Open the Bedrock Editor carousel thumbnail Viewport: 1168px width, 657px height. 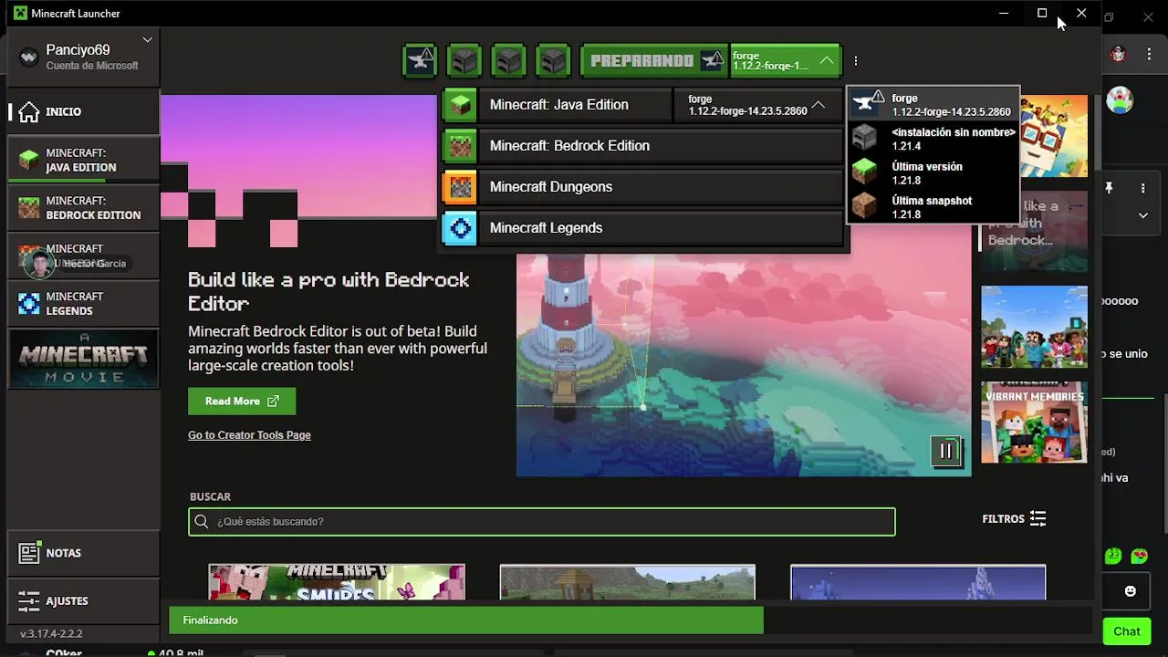(1034, 231)
